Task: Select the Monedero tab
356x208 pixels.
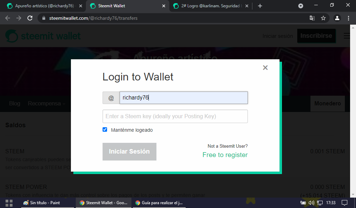Action: (x=327, y=103)
